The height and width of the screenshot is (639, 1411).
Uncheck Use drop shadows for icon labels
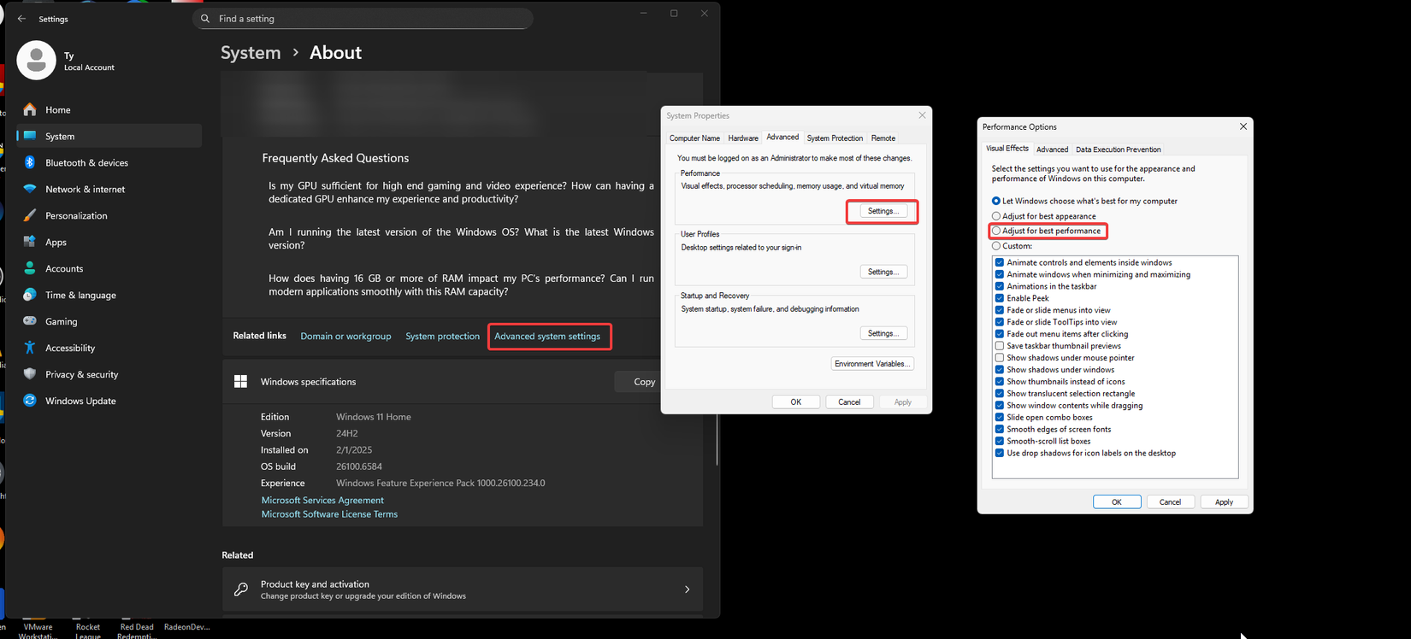pos(999,454)
